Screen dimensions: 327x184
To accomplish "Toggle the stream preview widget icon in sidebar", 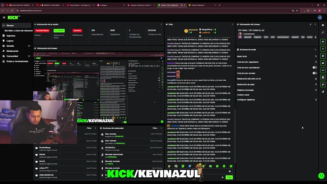I will pos(323,42).
